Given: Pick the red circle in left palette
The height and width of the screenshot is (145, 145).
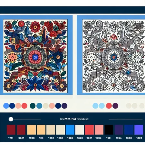Looking at the screenshot, I should [24, 106].
